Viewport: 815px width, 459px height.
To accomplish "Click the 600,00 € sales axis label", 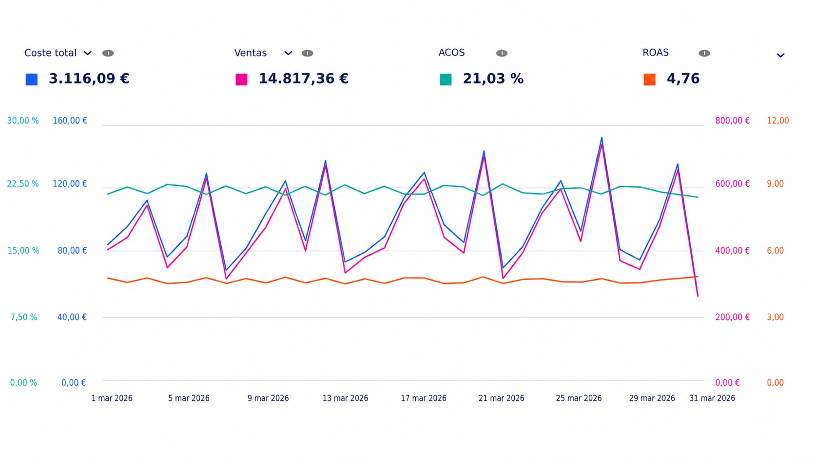I will tap(732, 184).
